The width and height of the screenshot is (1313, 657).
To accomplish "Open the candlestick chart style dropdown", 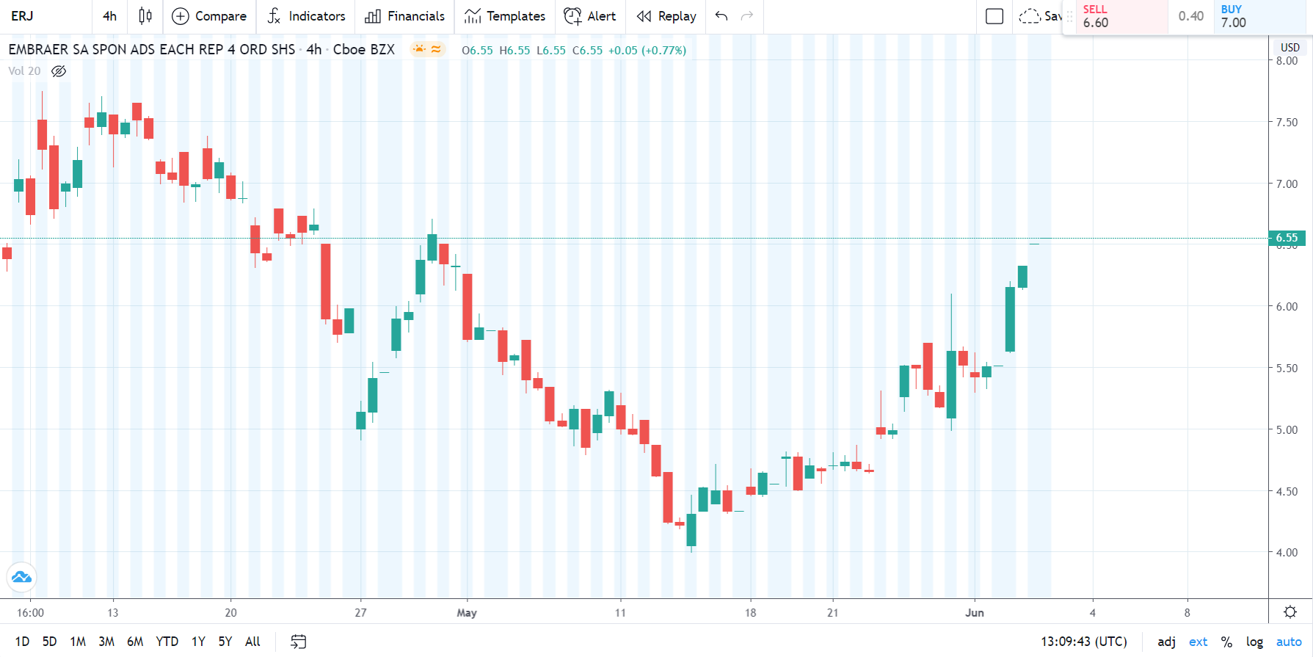I will (145, 16).
